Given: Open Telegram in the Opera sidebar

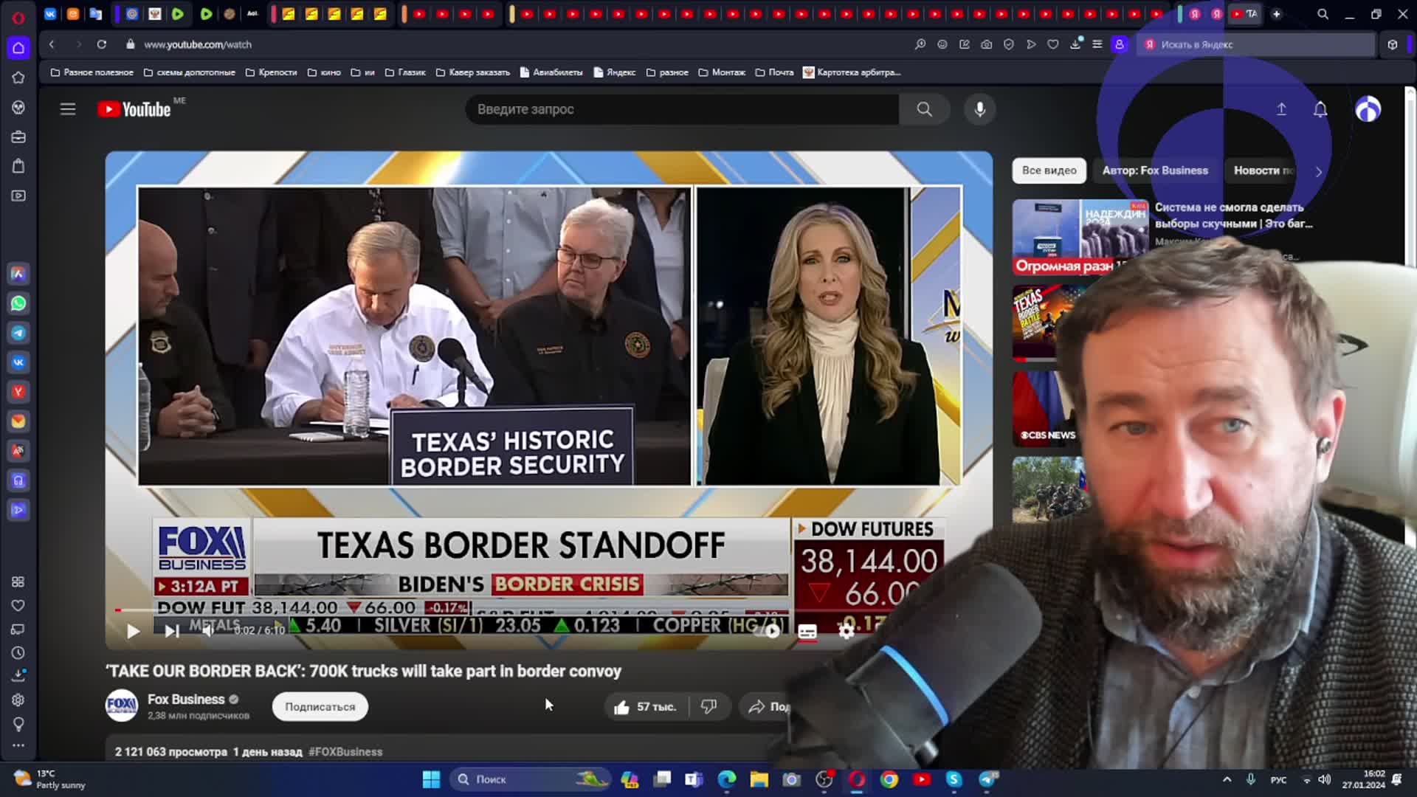Looking at the screenshot, I should click(18, 333).
